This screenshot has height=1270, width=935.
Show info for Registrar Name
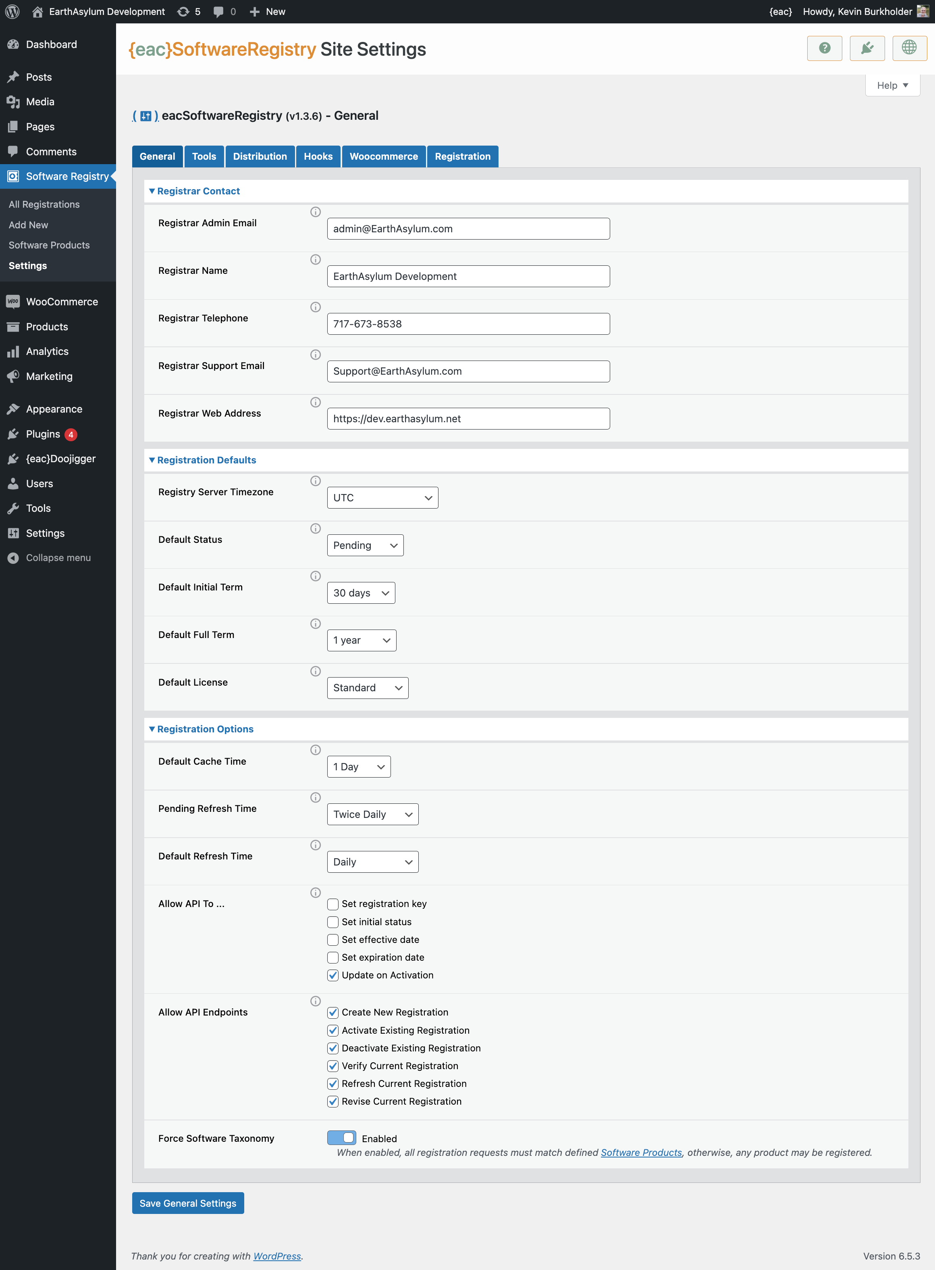pyautogui.click(x=315, y=259)
